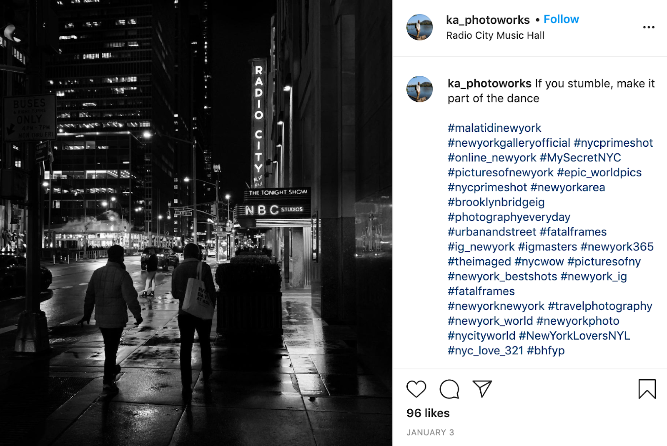Like the post with the heart icon
Screen dimensions: 667x446
click(x=416, y=389)
